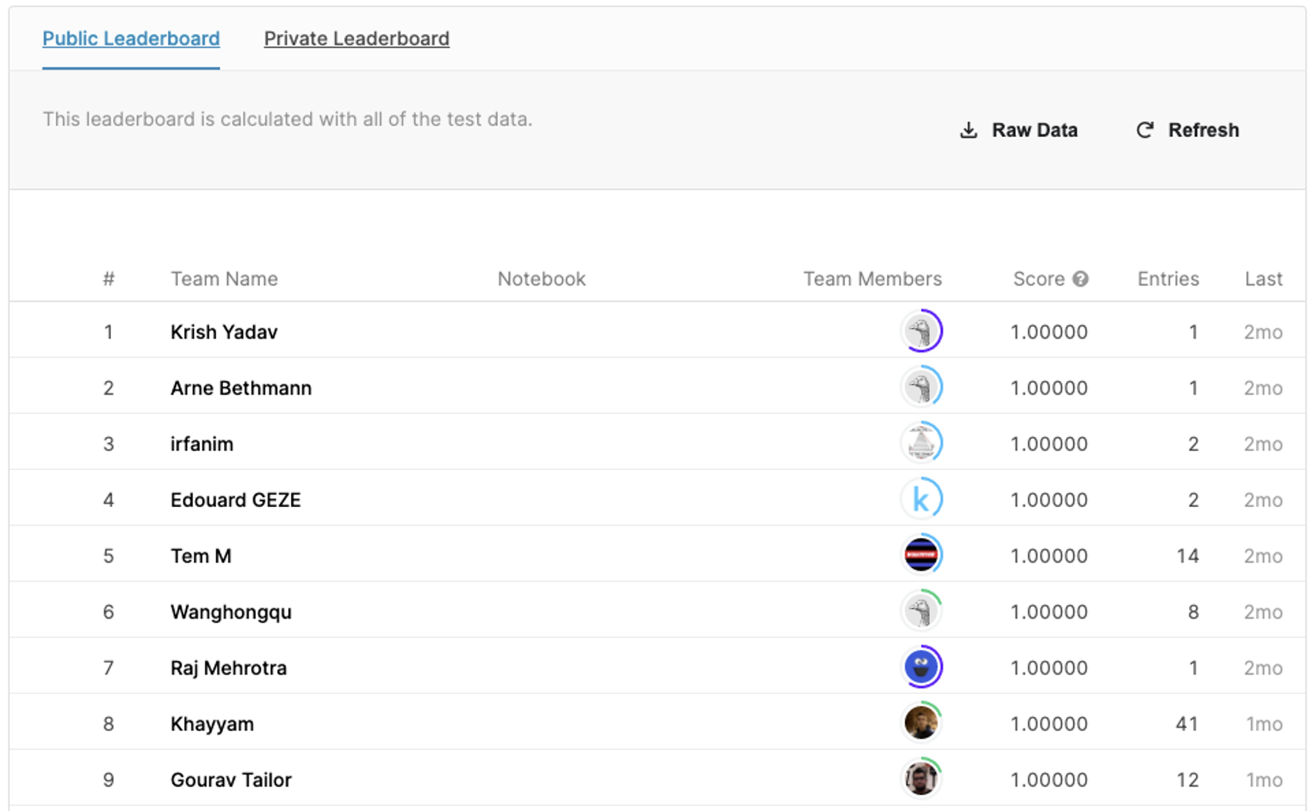Open the Private Leaderboard tab
1313x811 pixels.
click(356, 38)
